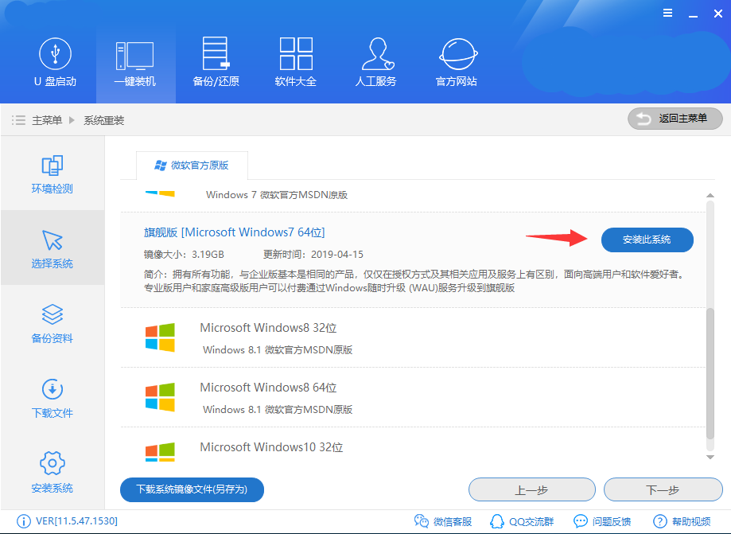Visit the 官方网站 link icon
Screen dimensions: 731x534
(457, 63)
